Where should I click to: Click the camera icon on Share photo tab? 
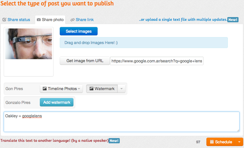[x=39, y=20]
